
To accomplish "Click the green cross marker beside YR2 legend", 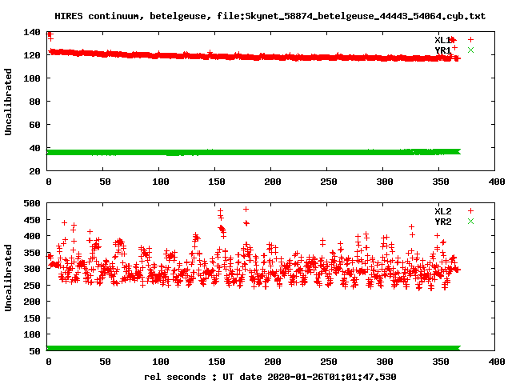I will [470, 221].
